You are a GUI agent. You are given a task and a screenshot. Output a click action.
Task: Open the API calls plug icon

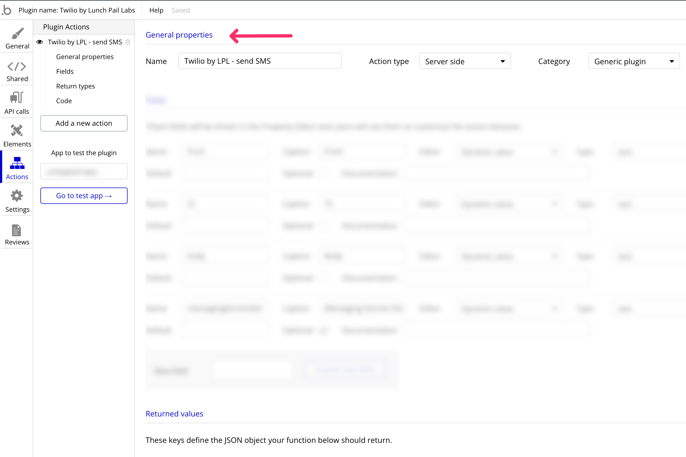click(17, 98)
